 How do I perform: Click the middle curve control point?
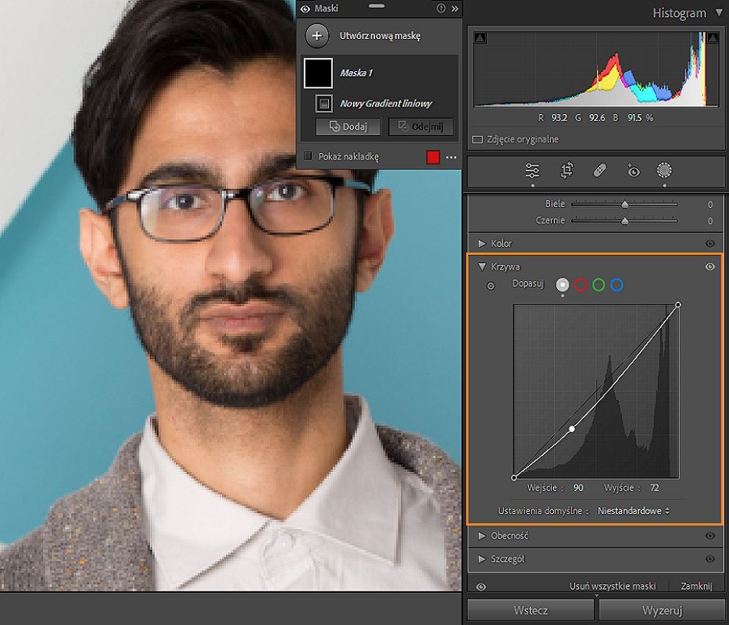click(x=572, y=429)
